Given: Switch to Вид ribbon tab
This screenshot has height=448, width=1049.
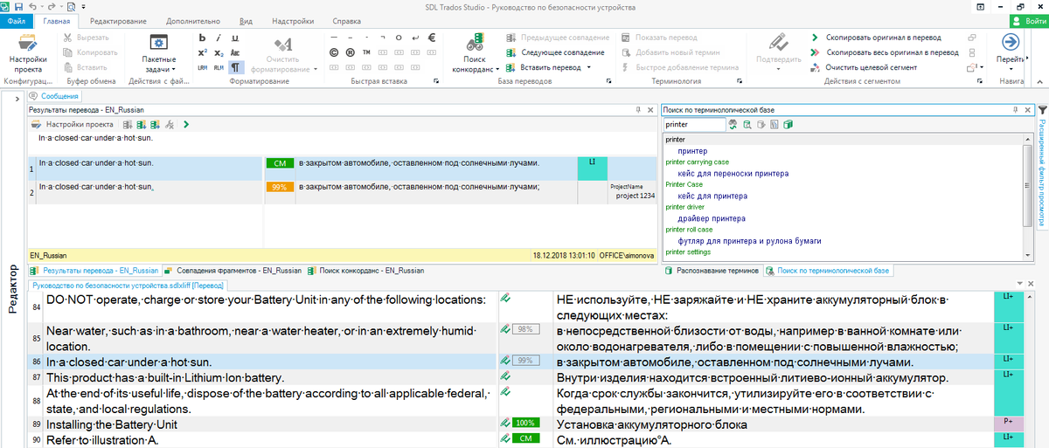Looking at the screenshot, I should (x=246, y=20).
